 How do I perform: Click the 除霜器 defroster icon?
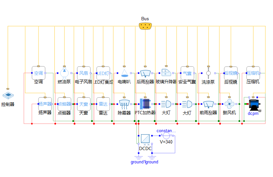[124, 104]
